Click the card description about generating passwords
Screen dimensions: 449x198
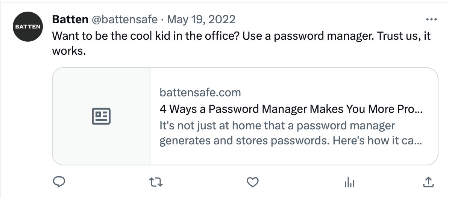[291, 133]
